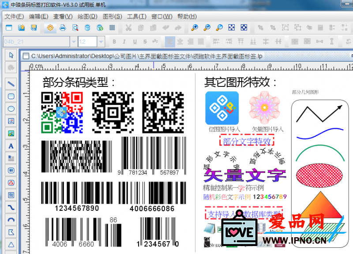The width and height of the screenshot is (353, 254).
Task: Click the 04b_21 font name field
Action: pyautogui.click(x=37, y=41)
